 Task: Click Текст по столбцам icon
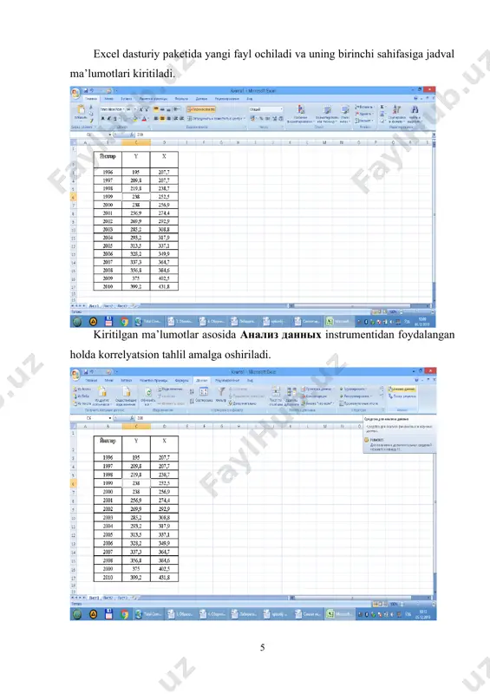pyautogui.click(x=275, y=391)
